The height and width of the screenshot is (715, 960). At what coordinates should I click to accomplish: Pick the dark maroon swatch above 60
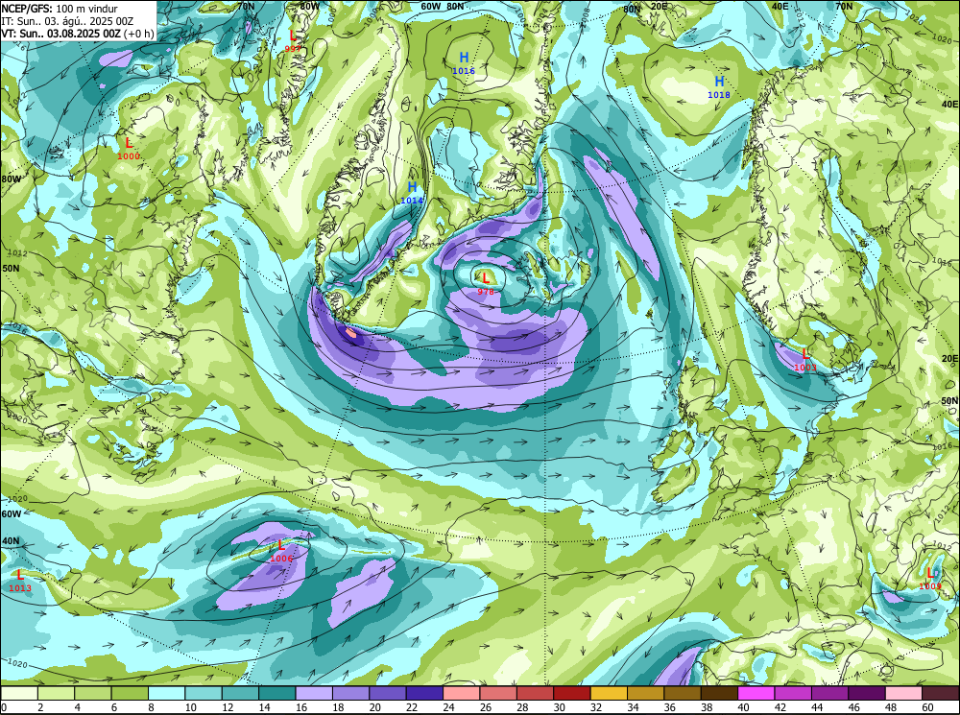[x=941, y=693]
